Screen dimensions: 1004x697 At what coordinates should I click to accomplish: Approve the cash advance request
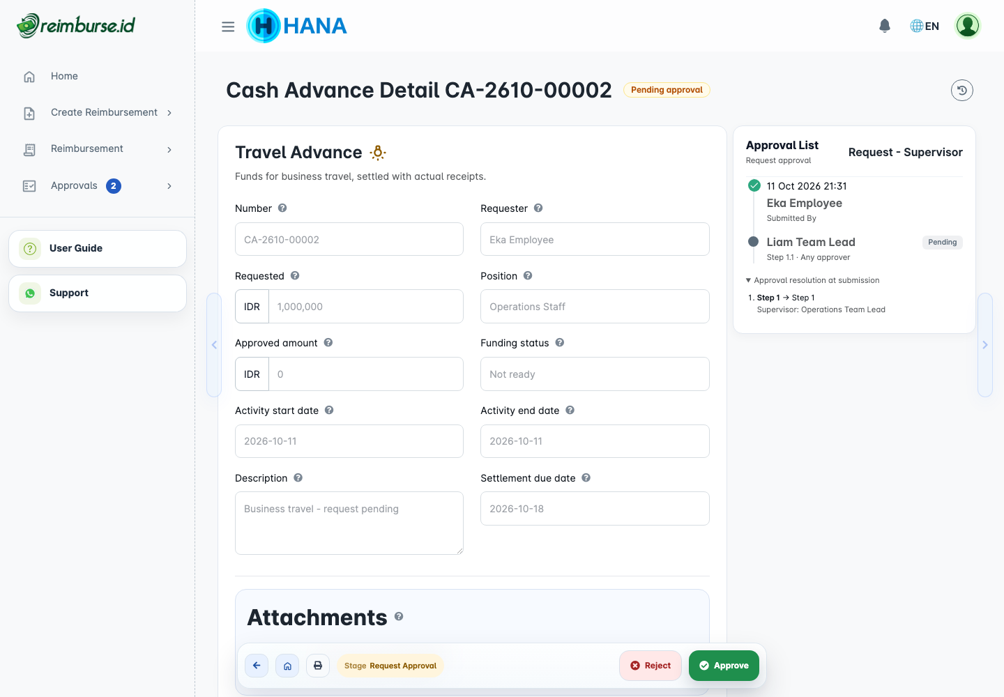pos(724,666)
